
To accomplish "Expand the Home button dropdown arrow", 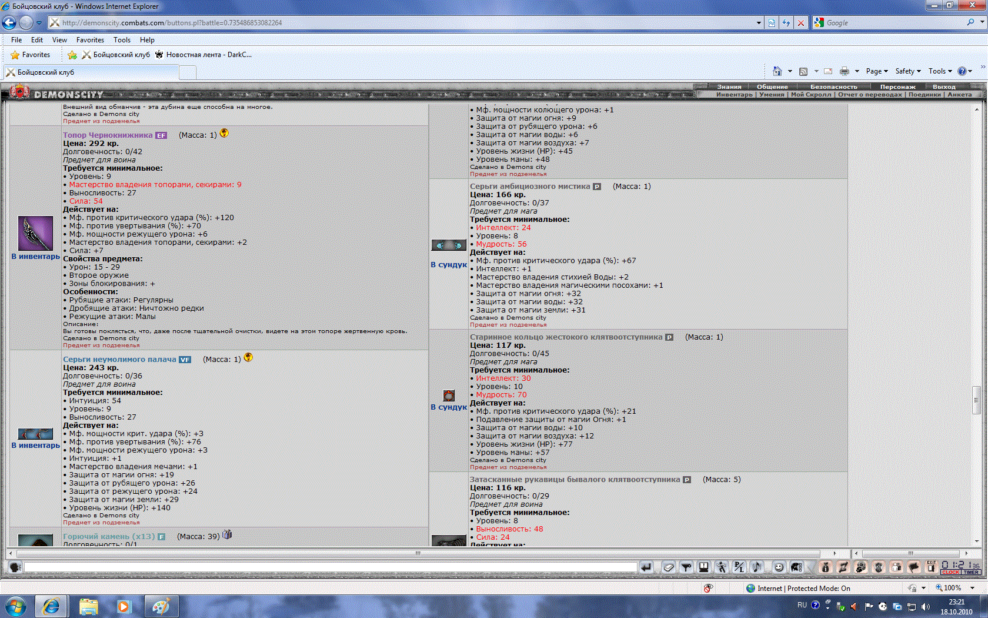I will (x=790, y=71).
